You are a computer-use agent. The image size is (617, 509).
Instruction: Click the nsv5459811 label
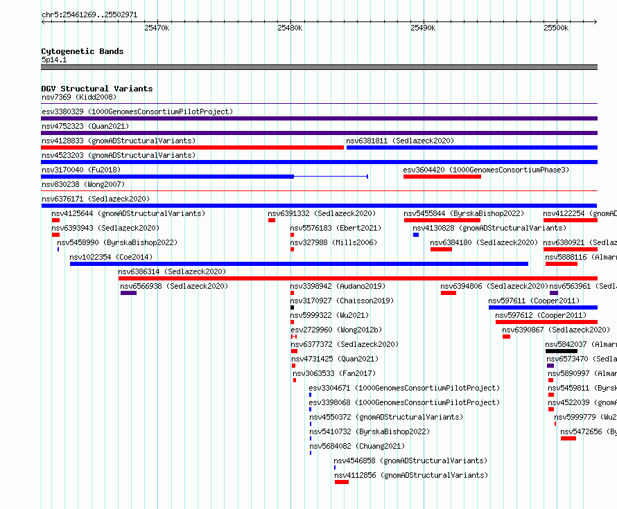point(582,388)
